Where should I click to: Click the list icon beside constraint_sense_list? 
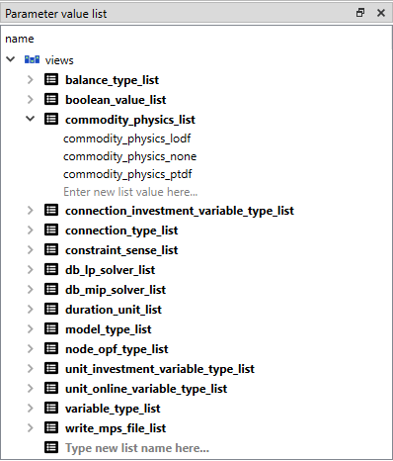51,249
